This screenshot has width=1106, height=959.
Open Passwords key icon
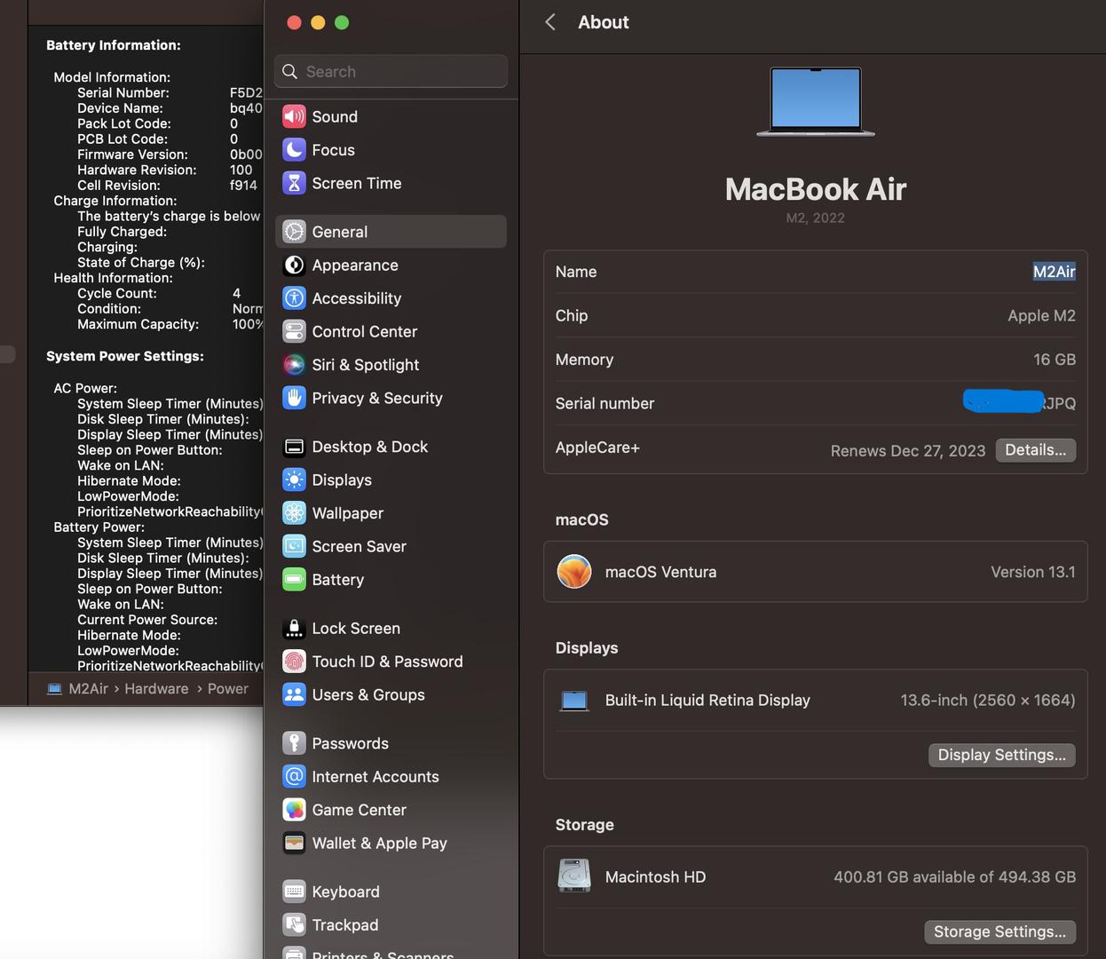click(x=294, y=743)
